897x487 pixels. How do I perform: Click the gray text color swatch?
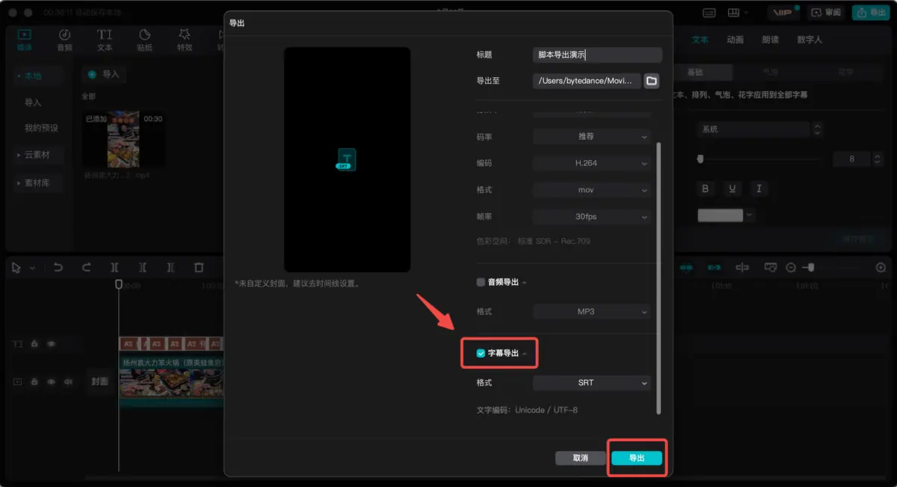pyautogui.click(x=721, y=215)
